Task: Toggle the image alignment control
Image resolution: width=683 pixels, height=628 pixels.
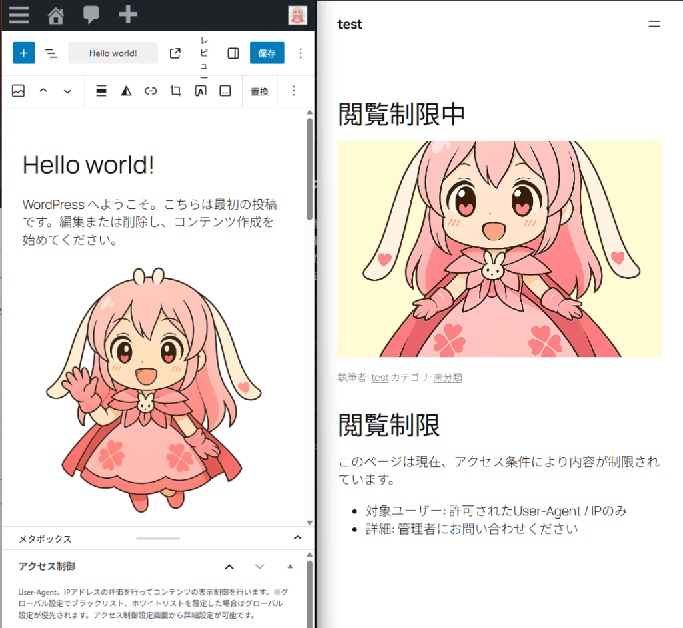Action: pos(101,91)
